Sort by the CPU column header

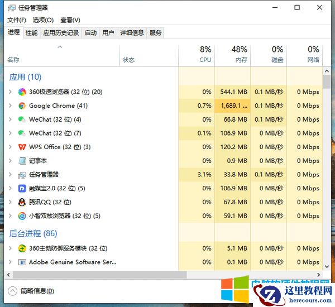point(197,55)
